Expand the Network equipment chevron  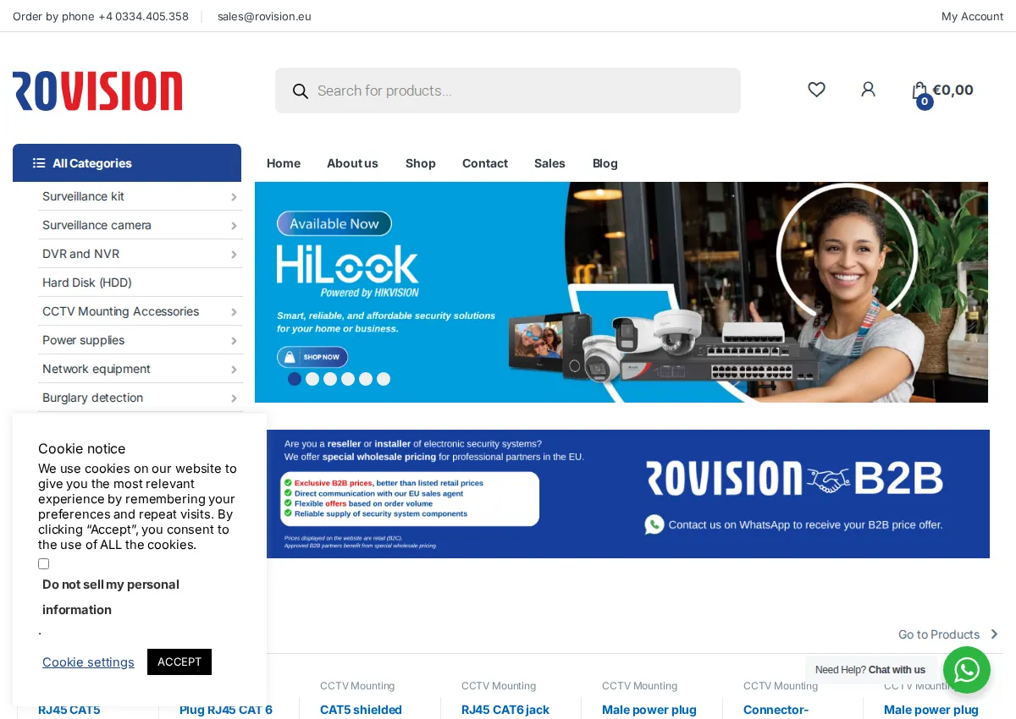(234, 370)
